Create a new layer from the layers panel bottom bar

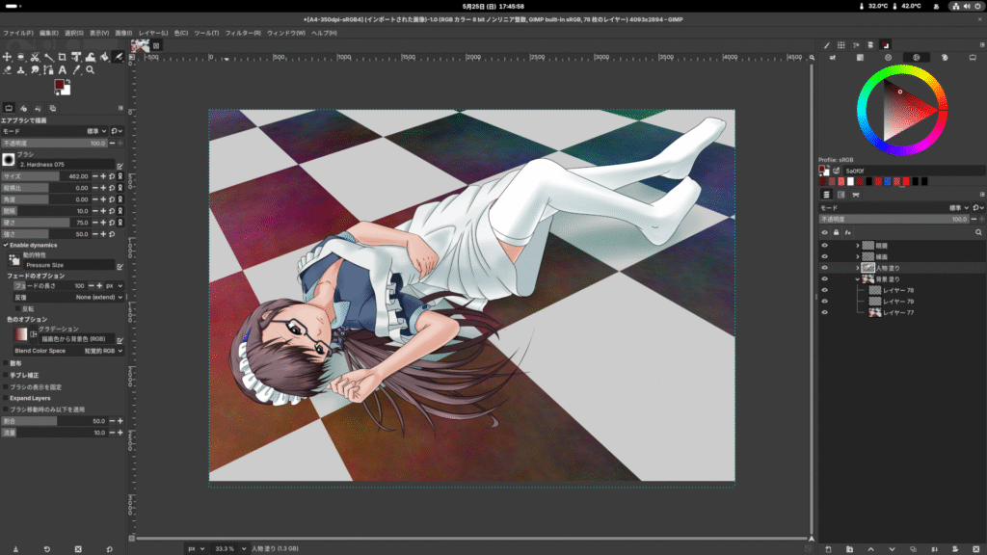(828, 549)
